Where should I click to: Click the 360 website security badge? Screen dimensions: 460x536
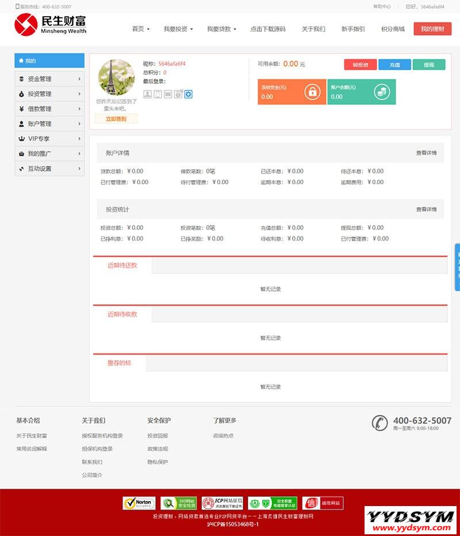[178, 503]
